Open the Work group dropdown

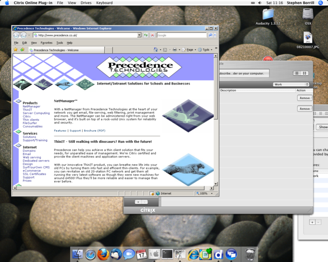point(291,84)
